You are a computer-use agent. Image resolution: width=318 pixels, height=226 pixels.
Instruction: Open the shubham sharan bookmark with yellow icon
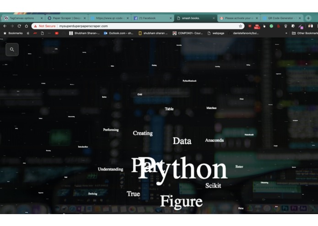[153, 33]
